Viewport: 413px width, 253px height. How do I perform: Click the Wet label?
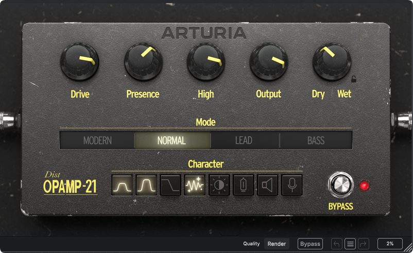345,94
